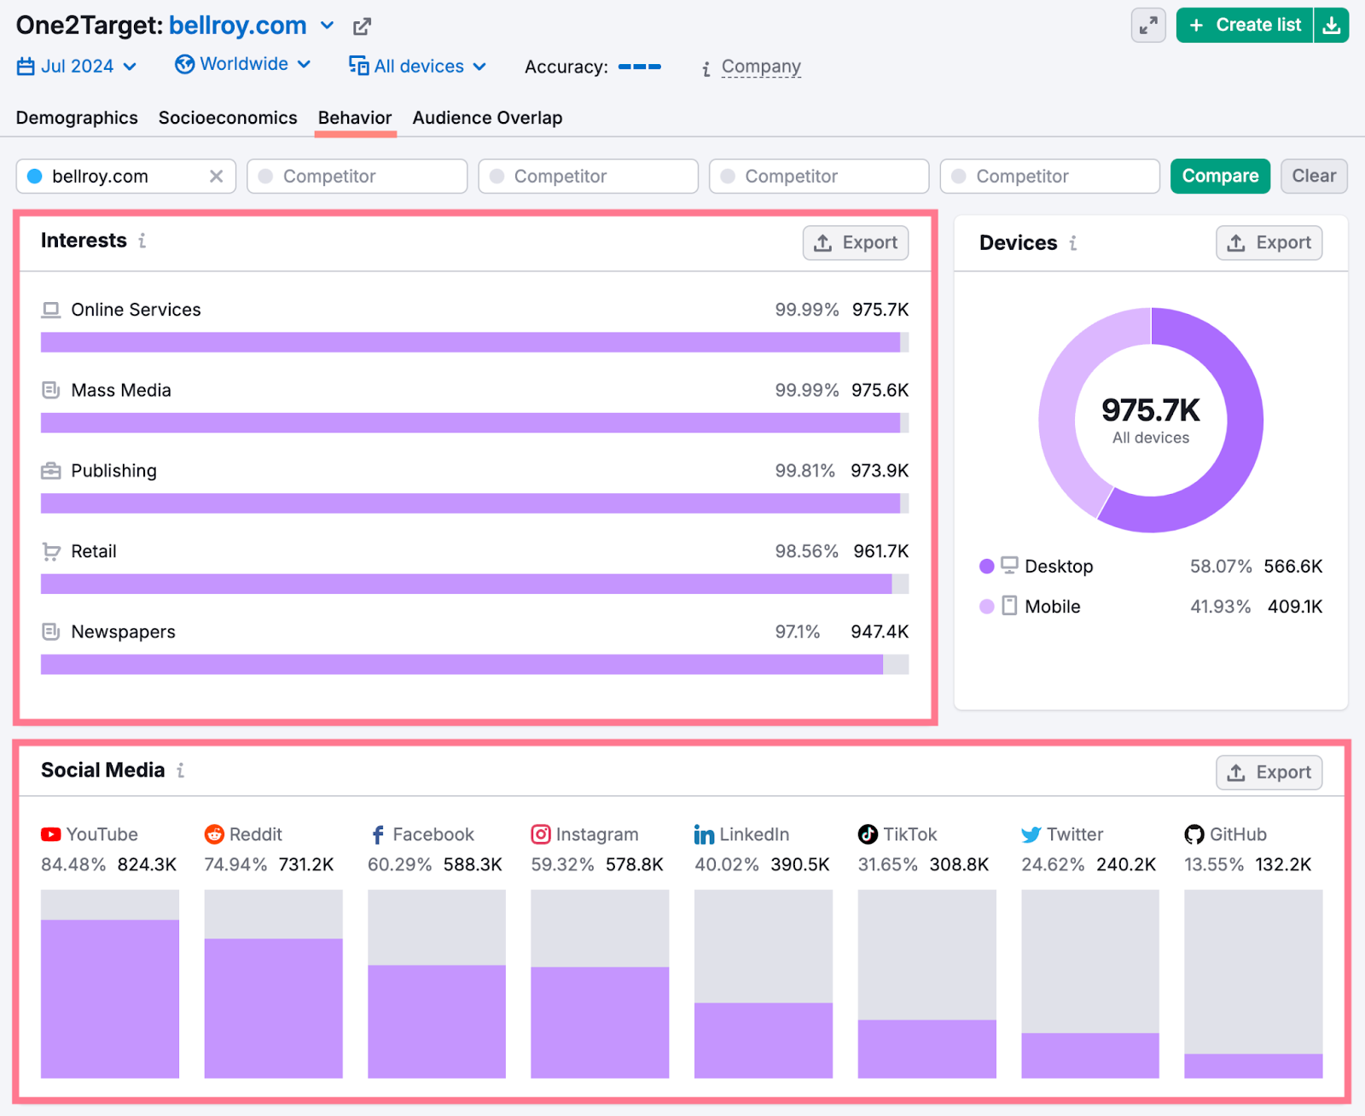Image resolution: width=1365 pixels, height=1116 pixels.
Task: Click the Mass Media category icon
Action: pos(51,390)
